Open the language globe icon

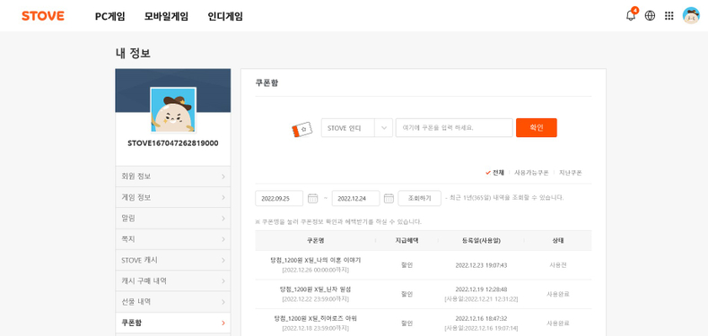point(650,16)
